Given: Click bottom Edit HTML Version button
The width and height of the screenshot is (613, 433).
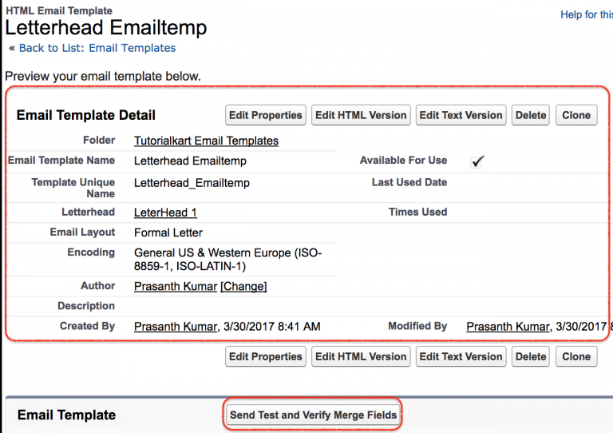Looking at the screenshot, I should [x=361, y=356].
